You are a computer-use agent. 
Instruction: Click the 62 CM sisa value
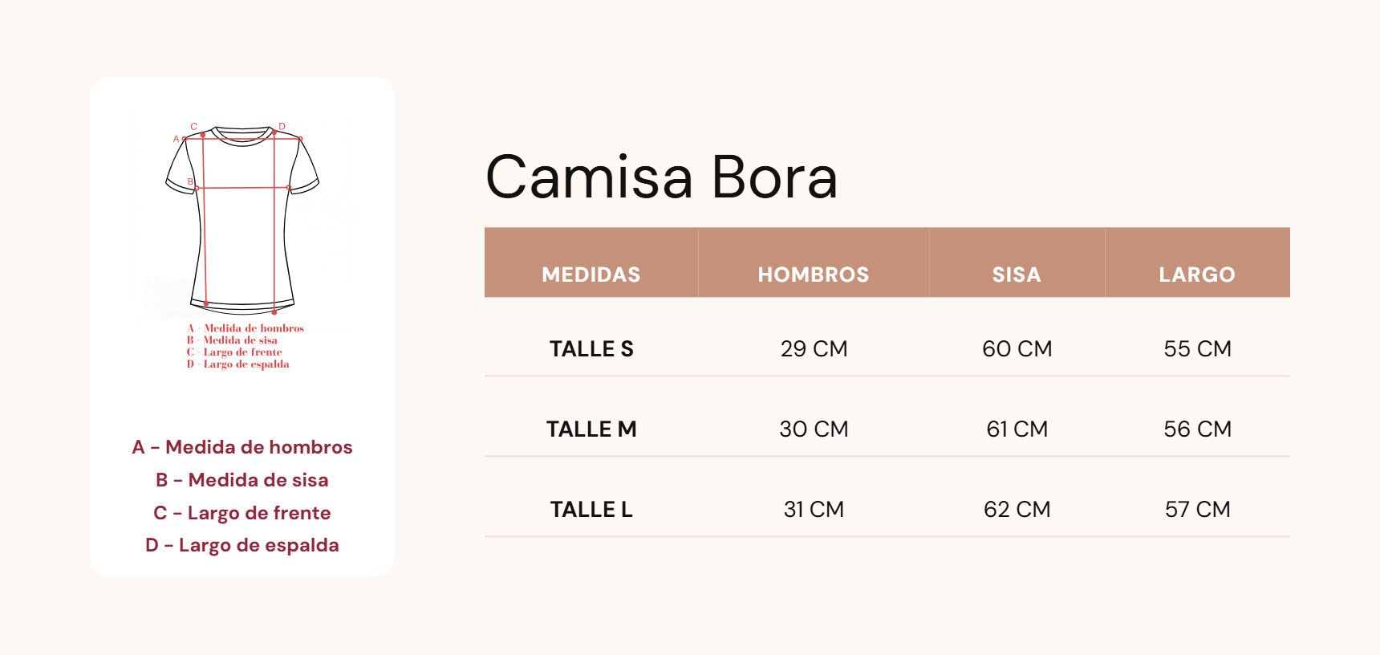[1017, 509]
